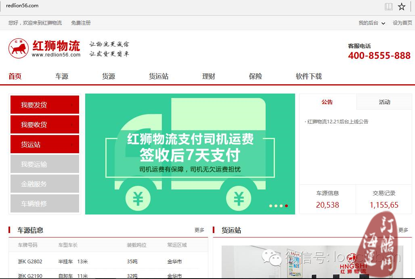
Task: Expand the 我的后台 dropdown
Action: (372, 23)
